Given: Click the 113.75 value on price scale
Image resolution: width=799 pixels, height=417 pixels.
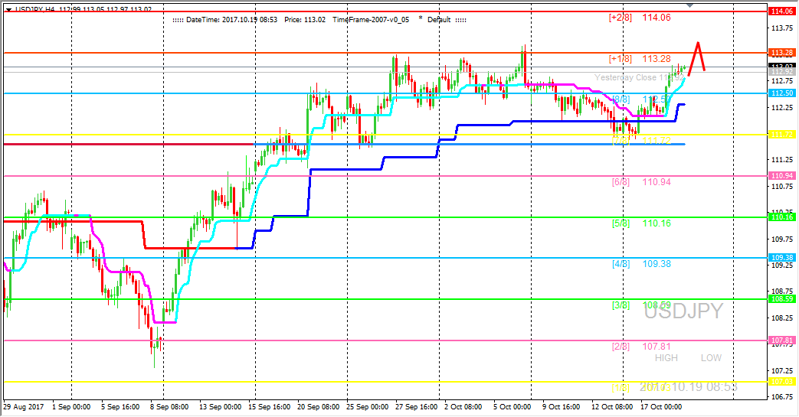Looking at the screenshot, I should (783, 28).
